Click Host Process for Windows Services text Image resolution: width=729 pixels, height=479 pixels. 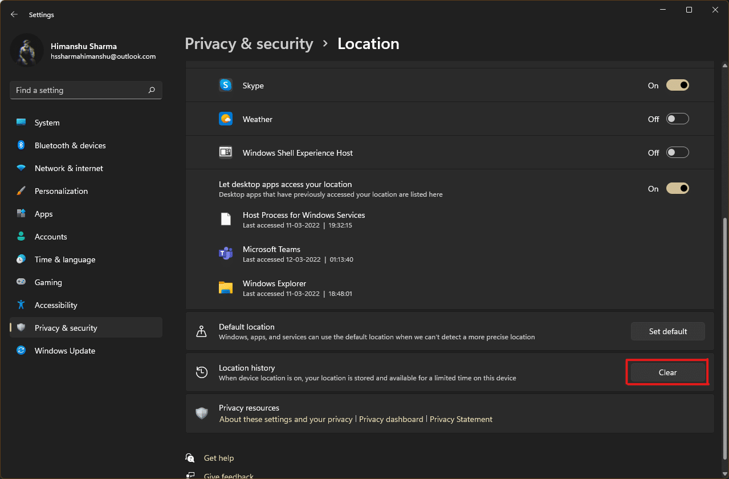[304, 215]
